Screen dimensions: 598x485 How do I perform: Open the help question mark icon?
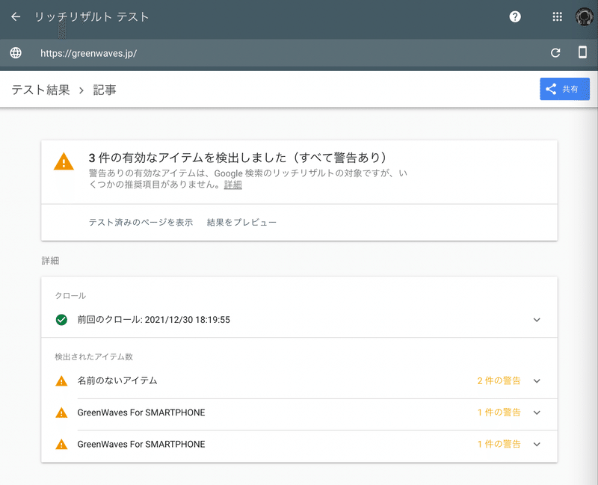[x=515, y=16]
